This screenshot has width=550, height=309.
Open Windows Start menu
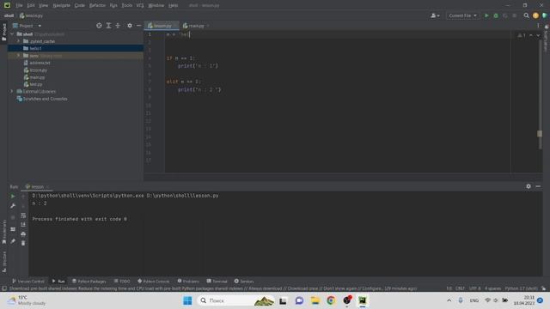[187, 300]
